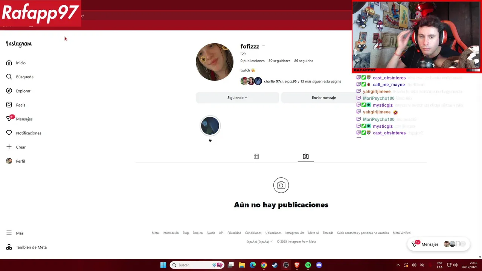
Task: Switch to Brave browser in taskbar
Action: (297, 265)
